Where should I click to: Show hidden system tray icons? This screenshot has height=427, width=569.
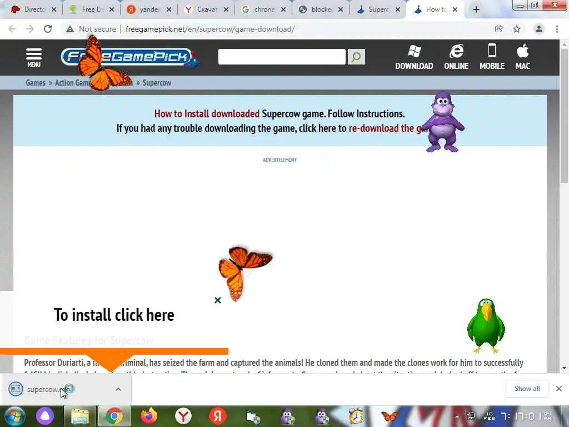coord(457,416)
